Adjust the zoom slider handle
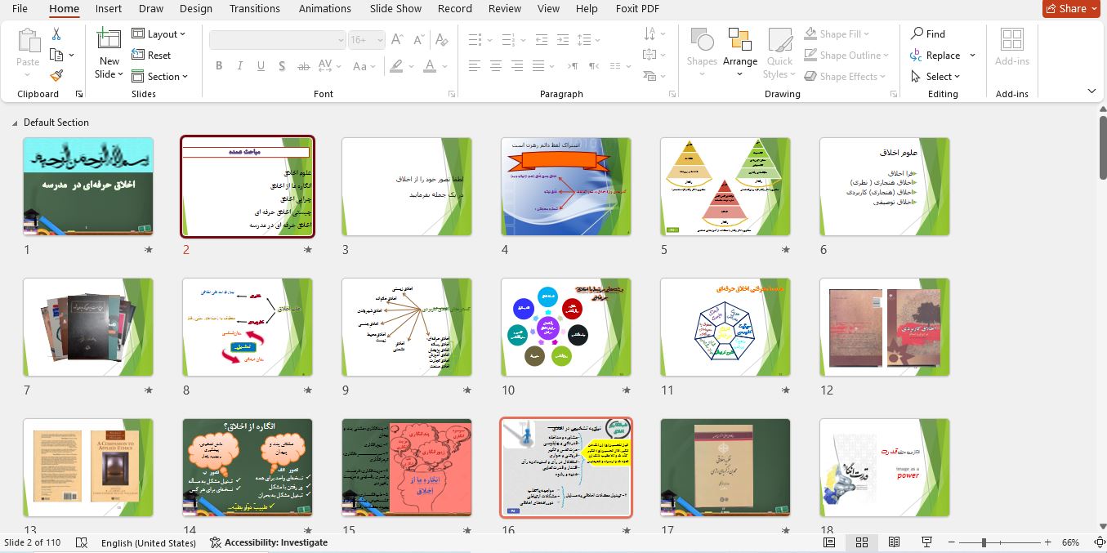 984,542
